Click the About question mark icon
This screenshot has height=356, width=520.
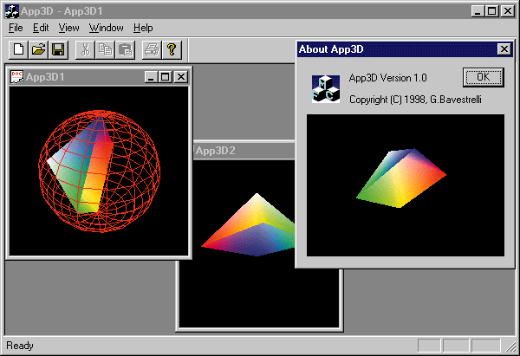[x=172, y=49]
